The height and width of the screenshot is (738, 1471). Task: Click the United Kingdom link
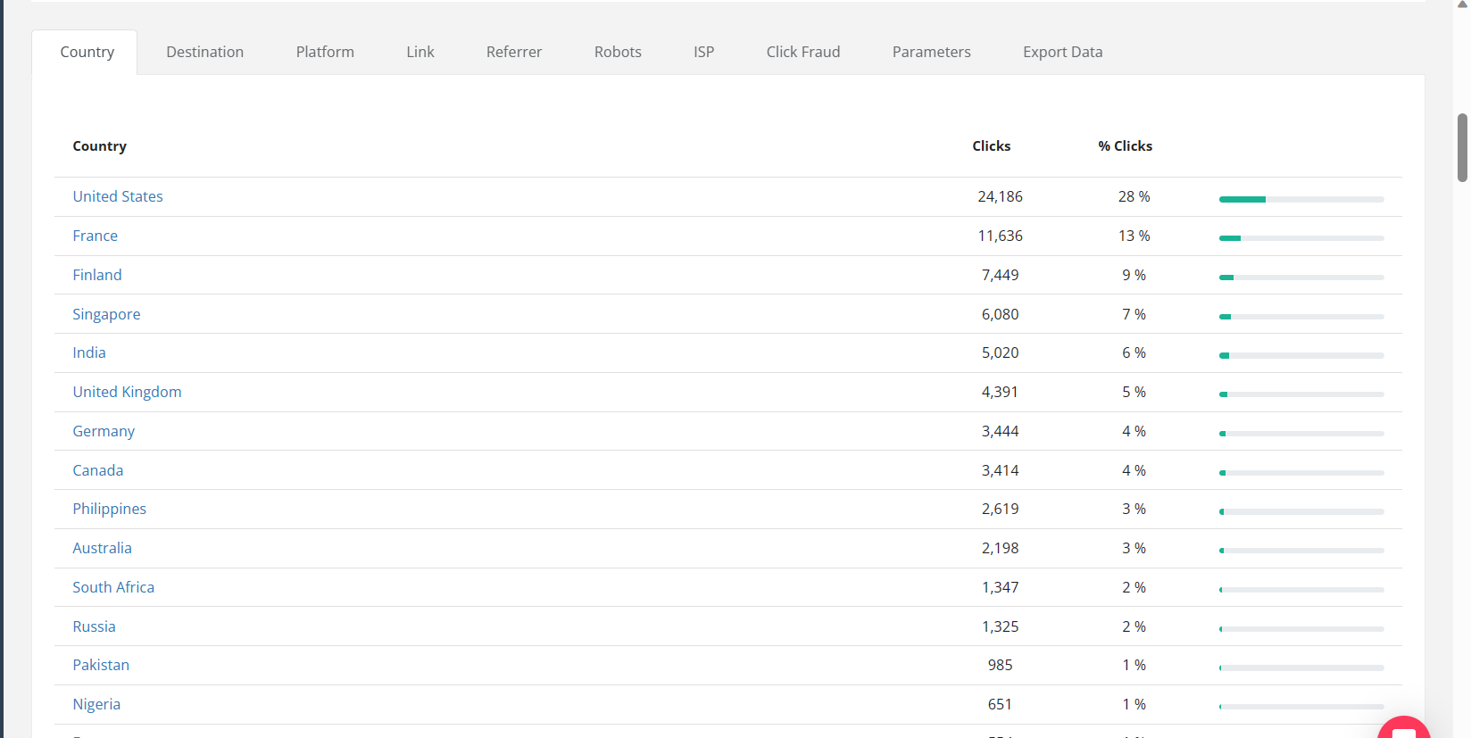[127, 392]
